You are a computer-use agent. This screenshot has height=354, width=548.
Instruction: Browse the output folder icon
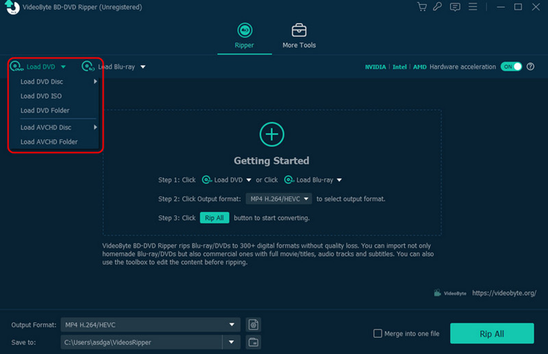point(253,342)
